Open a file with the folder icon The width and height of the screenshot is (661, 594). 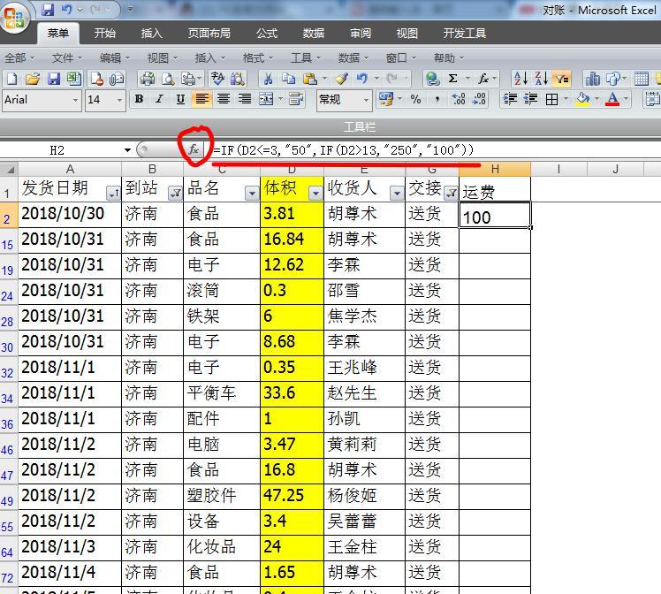point(33,79)
